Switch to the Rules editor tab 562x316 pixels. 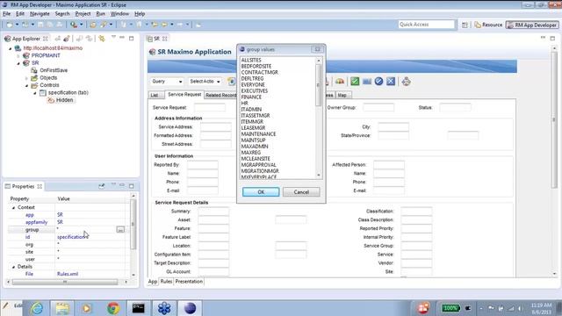point(166,281)
